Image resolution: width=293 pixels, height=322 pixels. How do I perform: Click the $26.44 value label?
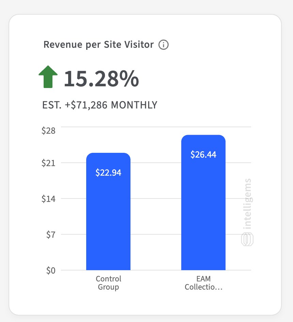tap(203, 155)
